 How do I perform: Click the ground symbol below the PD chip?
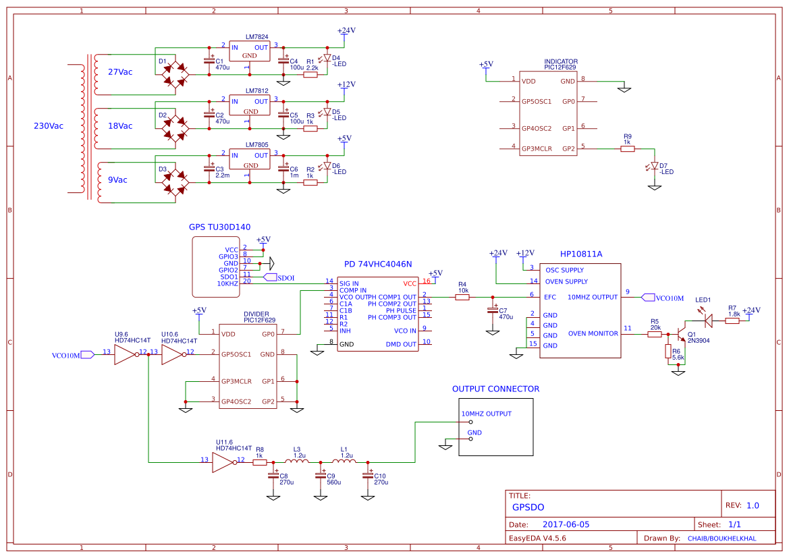317,351
